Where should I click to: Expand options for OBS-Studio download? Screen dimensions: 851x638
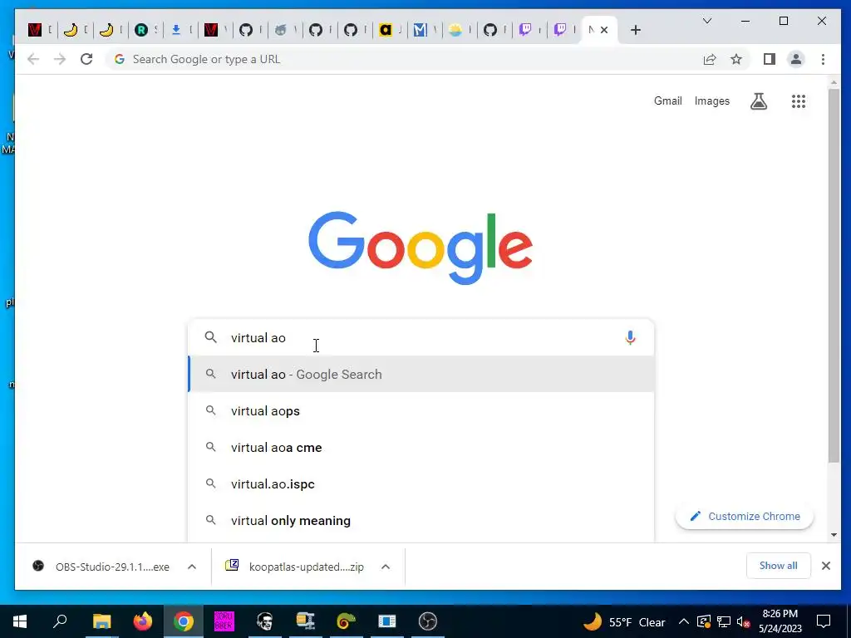pyautogui.click(x=192, y=567)
